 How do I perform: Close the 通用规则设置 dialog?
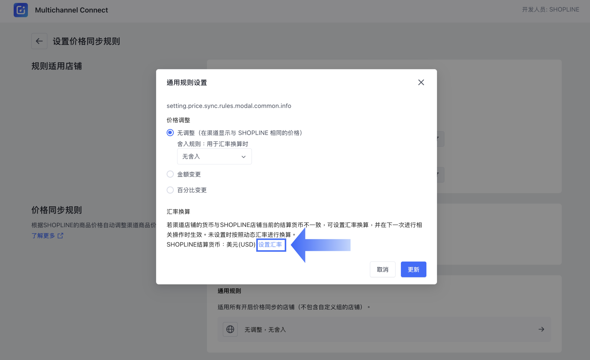421,83
